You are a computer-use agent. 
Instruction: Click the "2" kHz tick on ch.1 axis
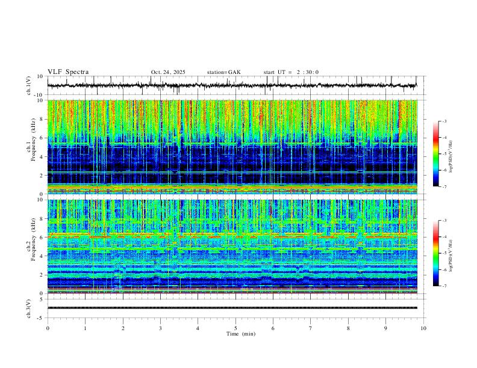42,176
